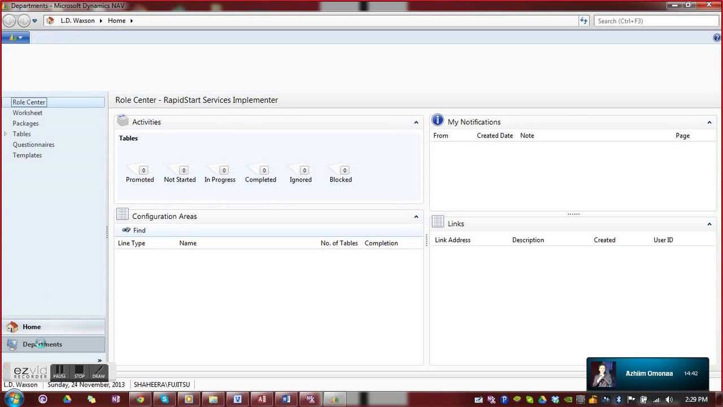723x407 pixels.
Task: Click the volume icon in the system tray
Action: (x=669, y=400)
